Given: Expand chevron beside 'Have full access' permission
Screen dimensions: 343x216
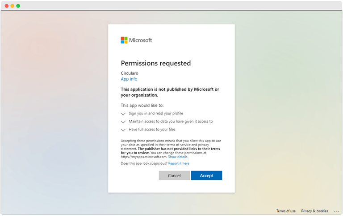Looking at the screenshot, I should tap(123, 130).
